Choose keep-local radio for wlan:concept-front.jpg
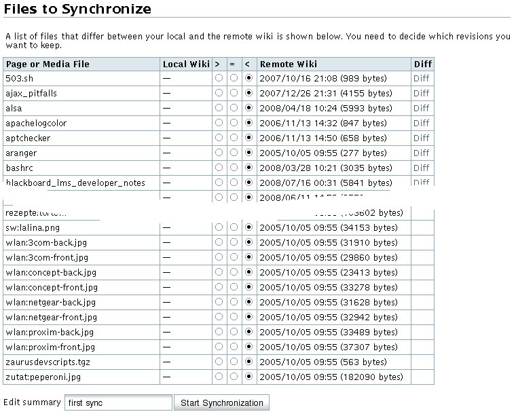The image size is (516, 416). (219, 287)
